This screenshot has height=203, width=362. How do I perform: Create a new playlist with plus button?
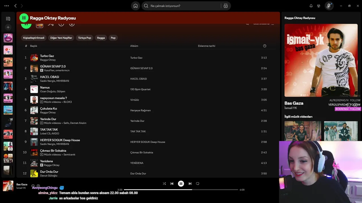click(8, 27)
